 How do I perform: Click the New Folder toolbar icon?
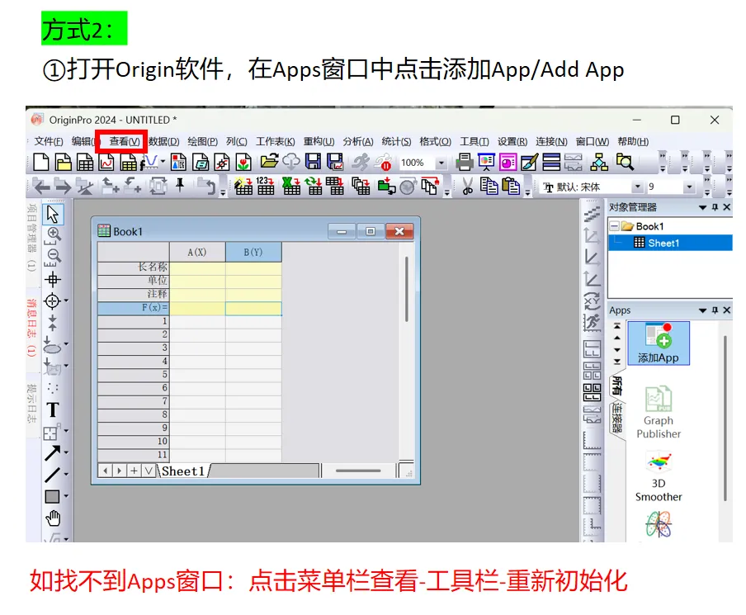[63, 163]
